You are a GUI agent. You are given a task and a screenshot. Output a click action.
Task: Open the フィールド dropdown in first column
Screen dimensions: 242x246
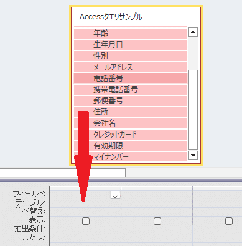click(x=115, y=195)
